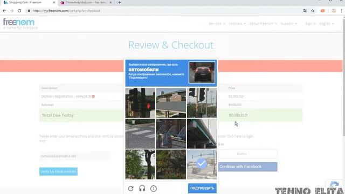Open the translate page icon
Image resolution: width=345 pixels, height=194 pixels.
pos(305,11)
